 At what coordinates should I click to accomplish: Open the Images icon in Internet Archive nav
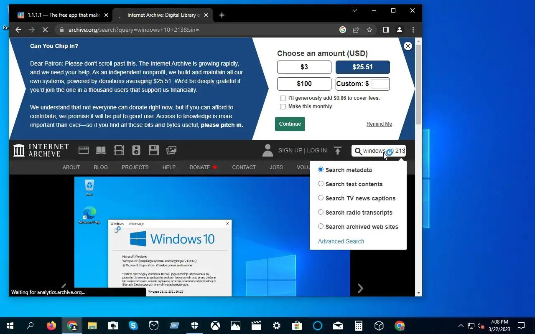[x=171, y=150]
